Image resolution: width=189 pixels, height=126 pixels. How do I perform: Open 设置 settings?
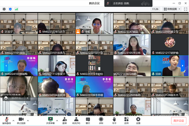point(138,120)
